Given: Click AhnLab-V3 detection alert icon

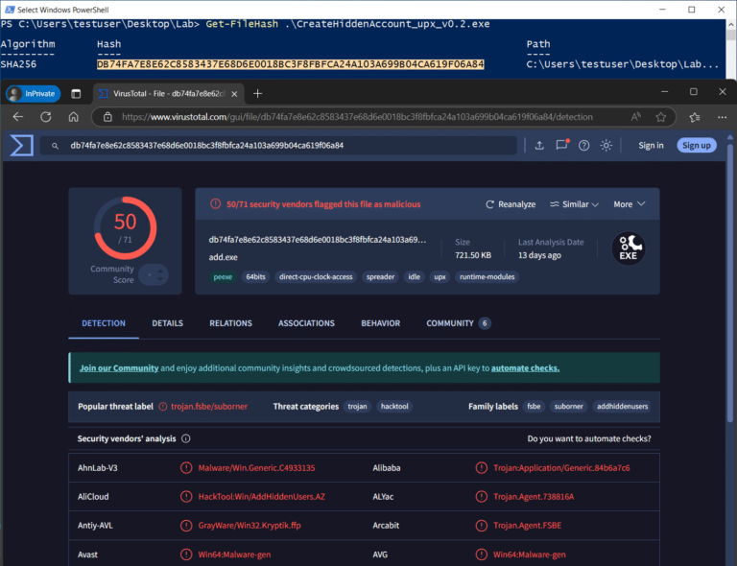Looking at the screenshot, I should pyautogui.click(x=186, y=468).
